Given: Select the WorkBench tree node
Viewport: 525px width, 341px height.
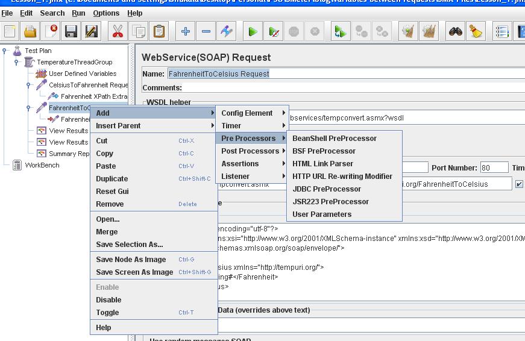Looking at the screenshot, I should (x=42, y=165).
